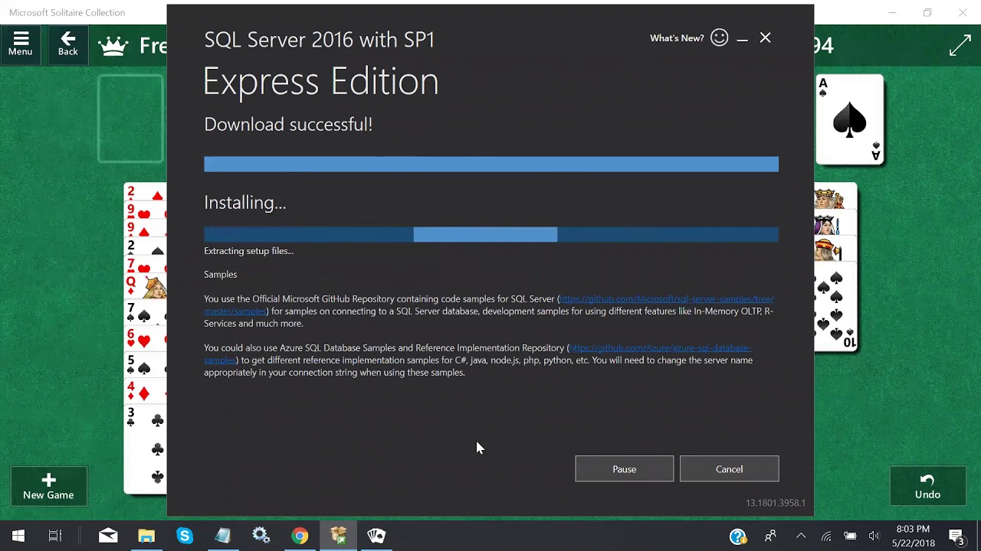Viewport: 981px width, 551px height.
Task: Open the Windows Start menu
Action: 18,536
